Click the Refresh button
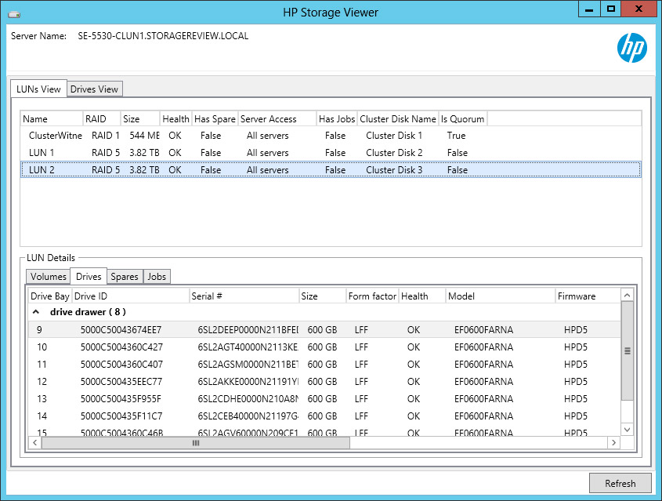This screenshot has height=501, width=662. click(x=620, y=483)
